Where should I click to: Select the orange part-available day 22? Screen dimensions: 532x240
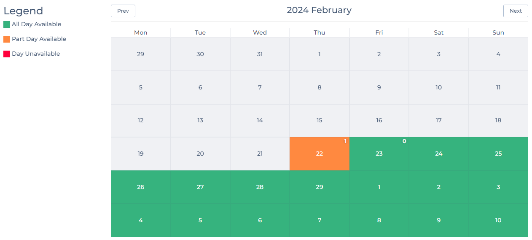(320, 154)
